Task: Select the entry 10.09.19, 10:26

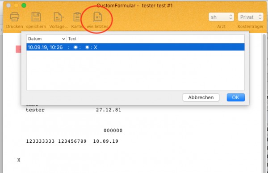Action: 135,47
